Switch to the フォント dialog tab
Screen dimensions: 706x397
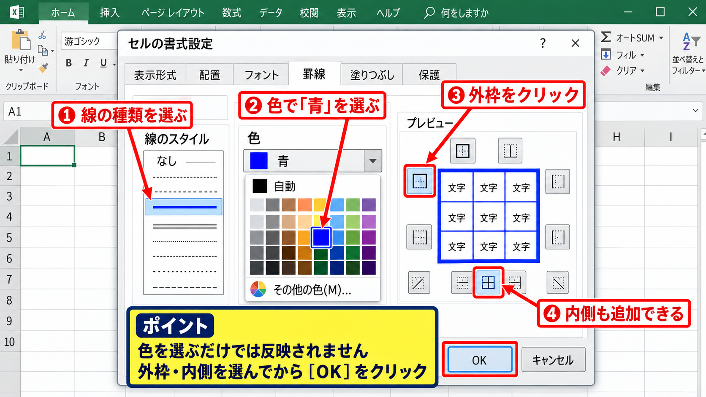[x=261, y=75]
